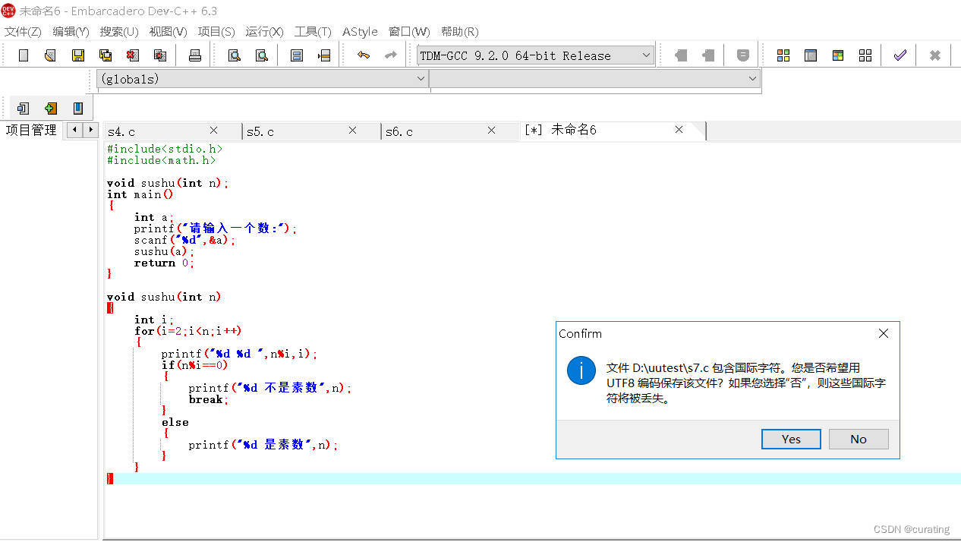Click the return 0; line
Screen dimensions: 961x542
tap(165, 263)
